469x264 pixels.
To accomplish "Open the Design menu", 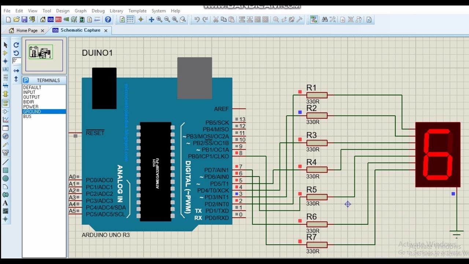I will pos(63,11).
